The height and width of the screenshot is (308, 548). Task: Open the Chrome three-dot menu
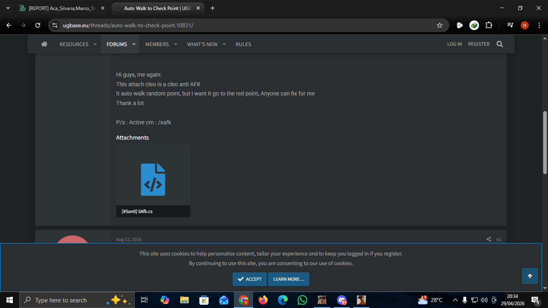[x=539, y=25]
